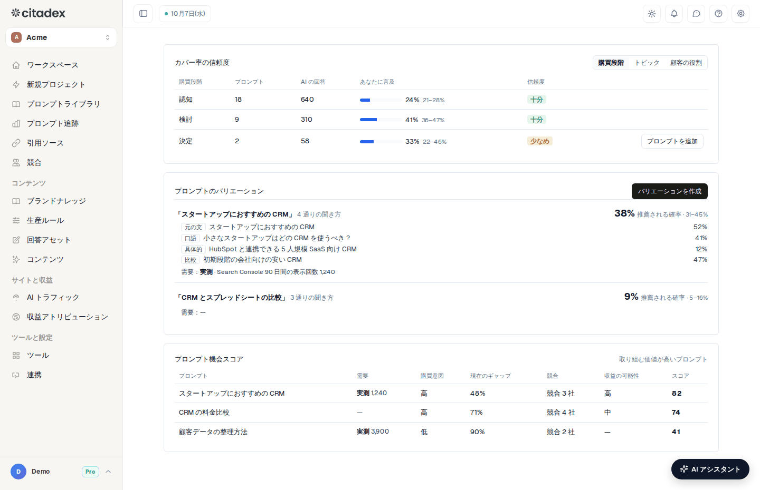Click バリエーションを作成 button
This screenshot has height=490, width=760.
coord(669,191)
